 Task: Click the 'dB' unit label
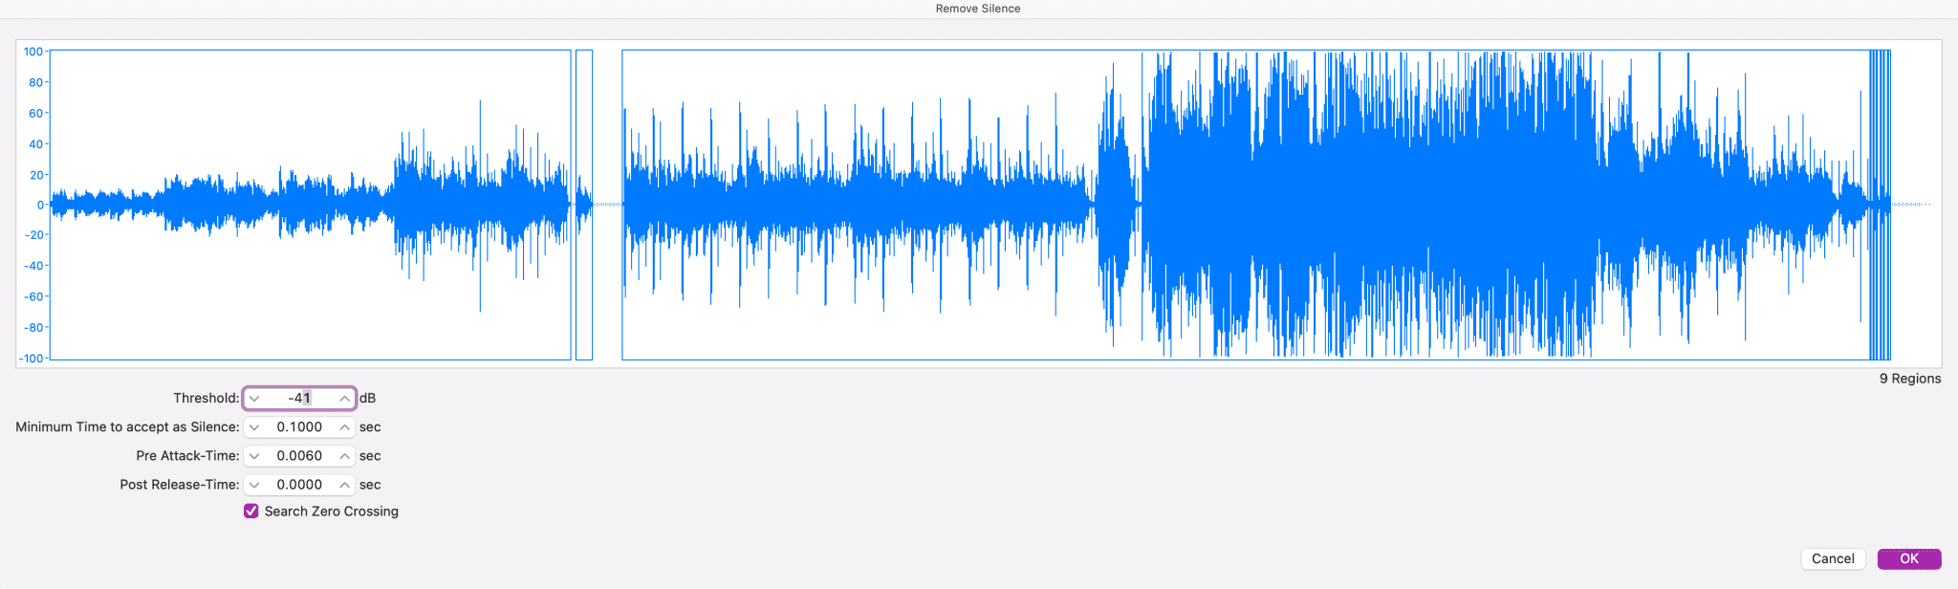click(367, 398)
